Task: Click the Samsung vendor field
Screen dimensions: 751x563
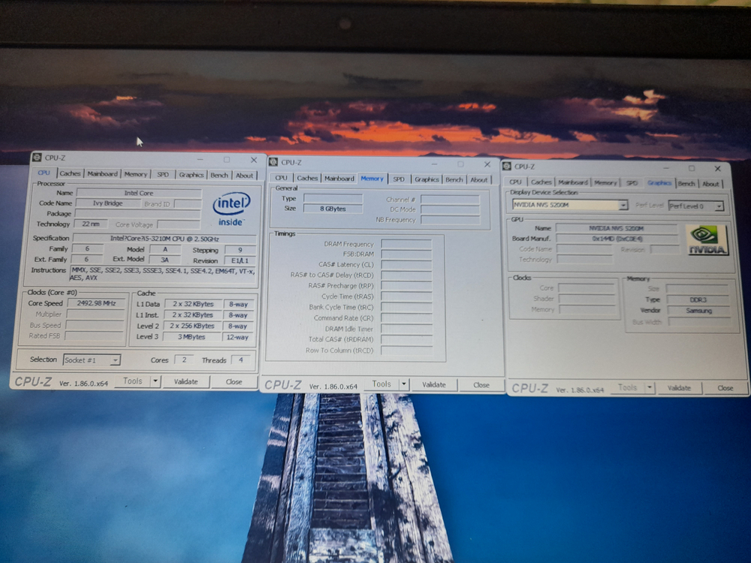Action: tap(698, 311)
